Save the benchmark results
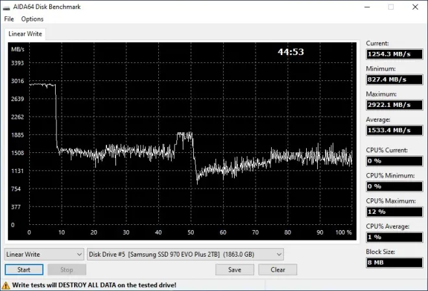428x291 pixels. tap(235, 270)
